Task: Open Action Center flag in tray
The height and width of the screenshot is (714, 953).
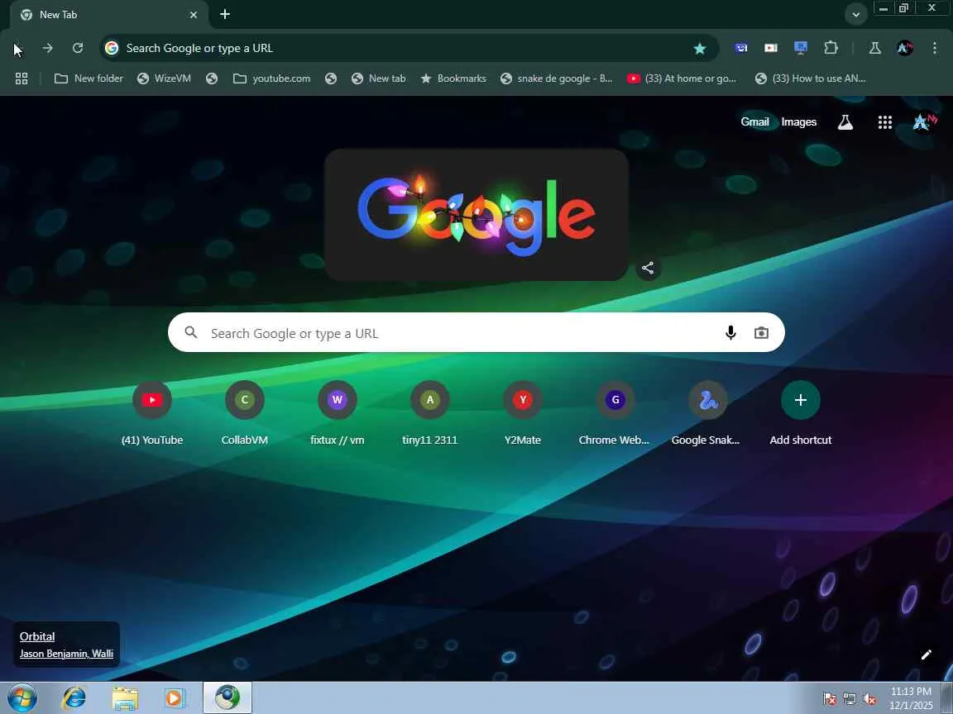Action: click(829, 699)
